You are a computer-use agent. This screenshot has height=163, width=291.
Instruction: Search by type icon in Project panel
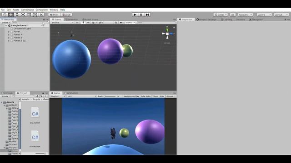coord(37,96)
